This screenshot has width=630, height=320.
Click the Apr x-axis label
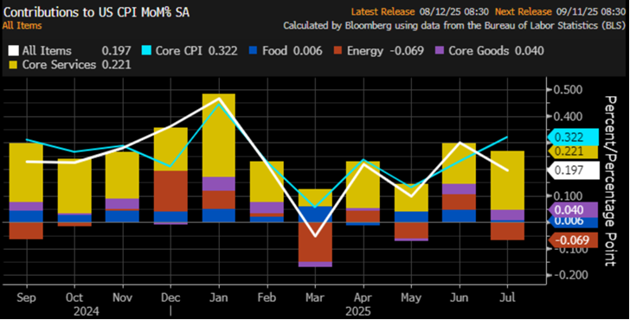363,298
